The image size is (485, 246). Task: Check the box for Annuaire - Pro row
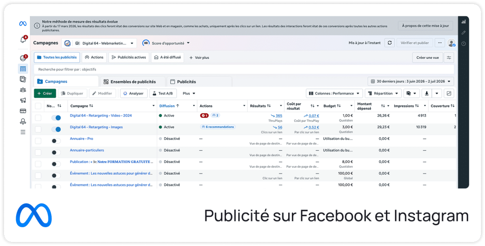(38, 141)
